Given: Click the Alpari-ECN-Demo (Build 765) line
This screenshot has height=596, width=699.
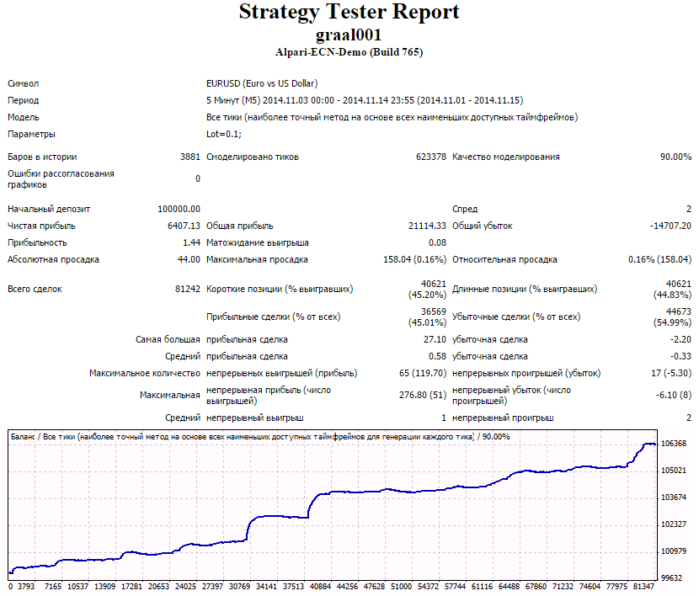Looking at the screenshot, I should click(x=349, y=52).
